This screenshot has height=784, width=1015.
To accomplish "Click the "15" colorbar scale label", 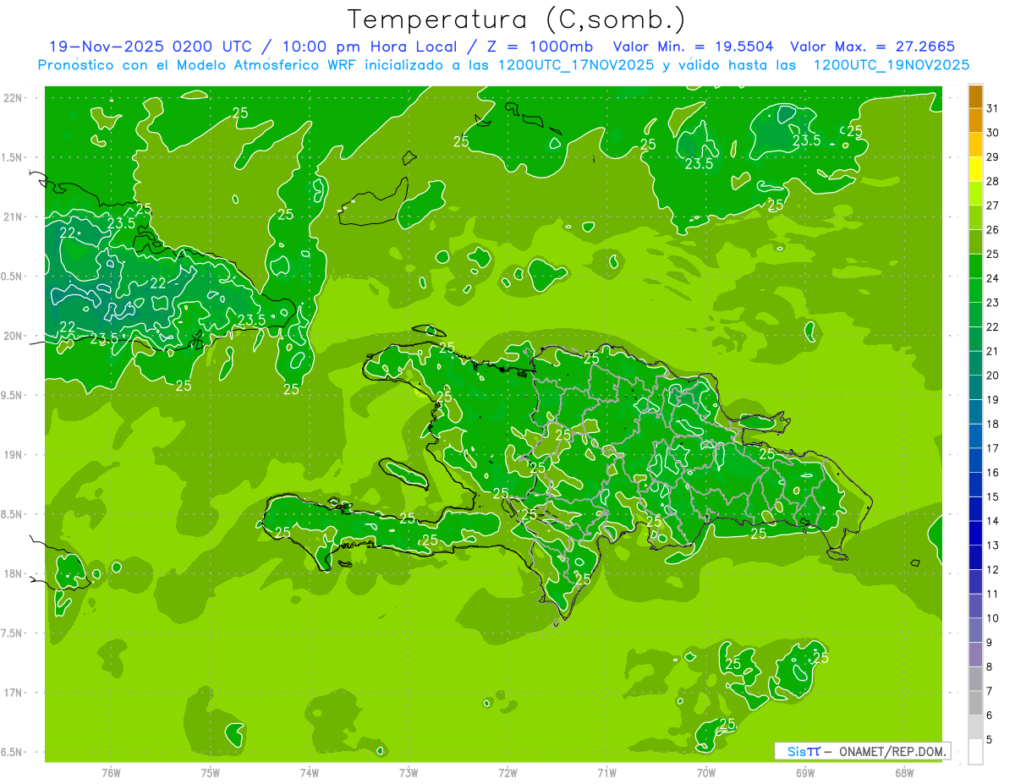I will click(993, 497).
